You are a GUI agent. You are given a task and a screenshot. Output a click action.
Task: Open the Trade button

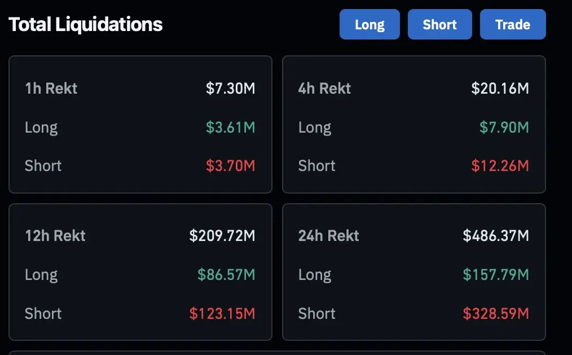[513, 24]
